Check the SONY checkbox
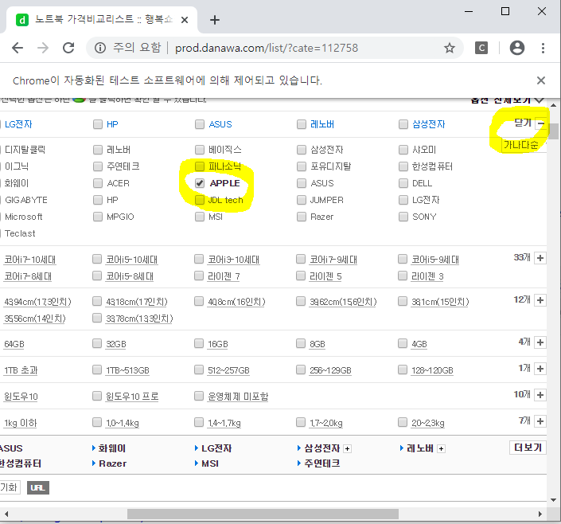This screenshot has width=561, height=524. [403, 217]
